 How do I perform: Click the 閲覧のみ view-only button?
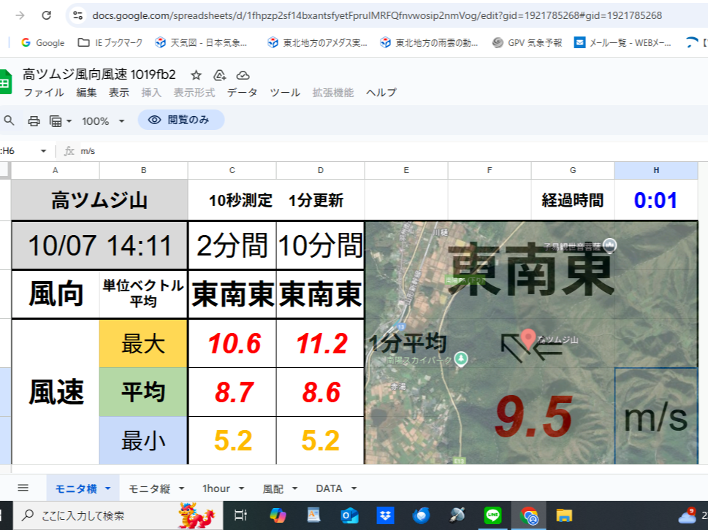coord(180,120)
